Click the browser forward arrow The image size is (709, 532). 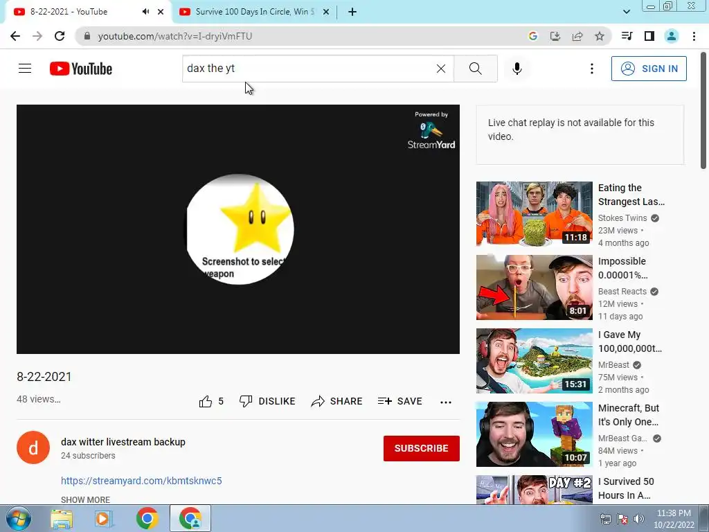[x=37, y=36]
